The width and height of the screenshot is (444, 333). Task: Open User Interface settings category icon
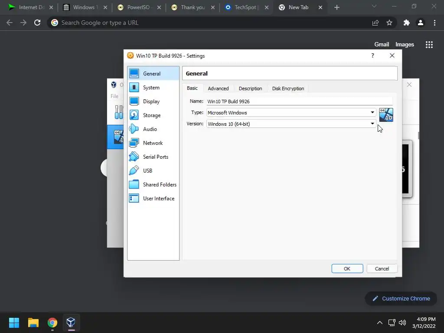click(x=134, y=198)
